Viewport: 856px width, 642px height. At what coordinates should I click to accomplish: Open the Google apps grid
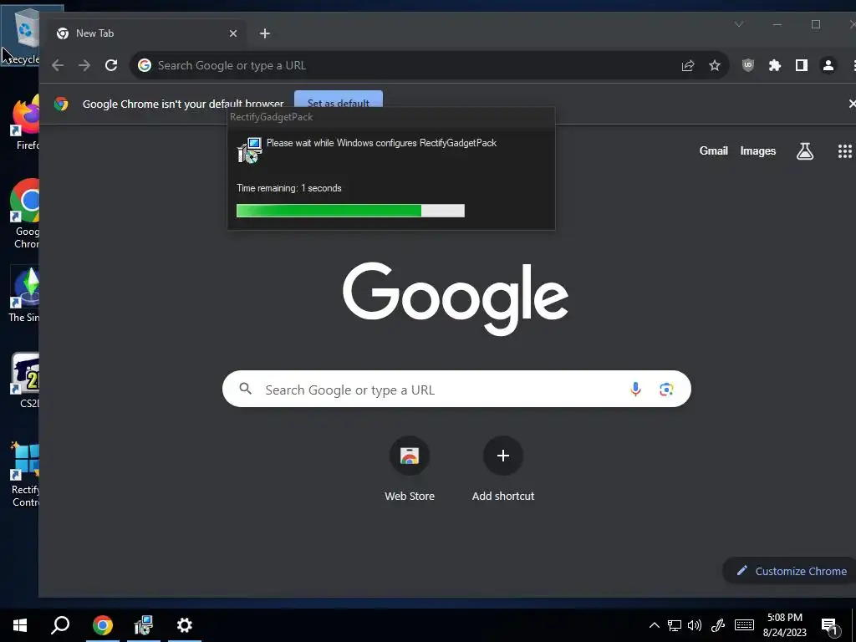[x=844, y=151]
